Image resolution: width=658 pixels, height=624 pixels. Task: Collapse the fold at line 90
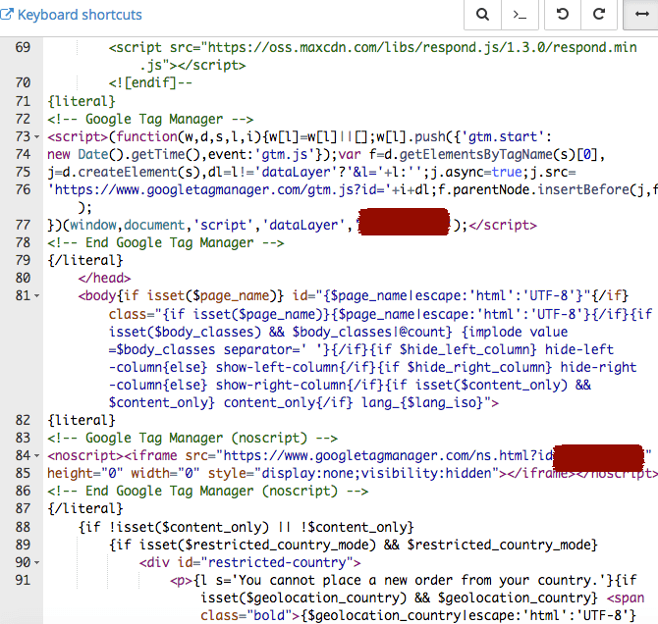[x=37, y=563]
